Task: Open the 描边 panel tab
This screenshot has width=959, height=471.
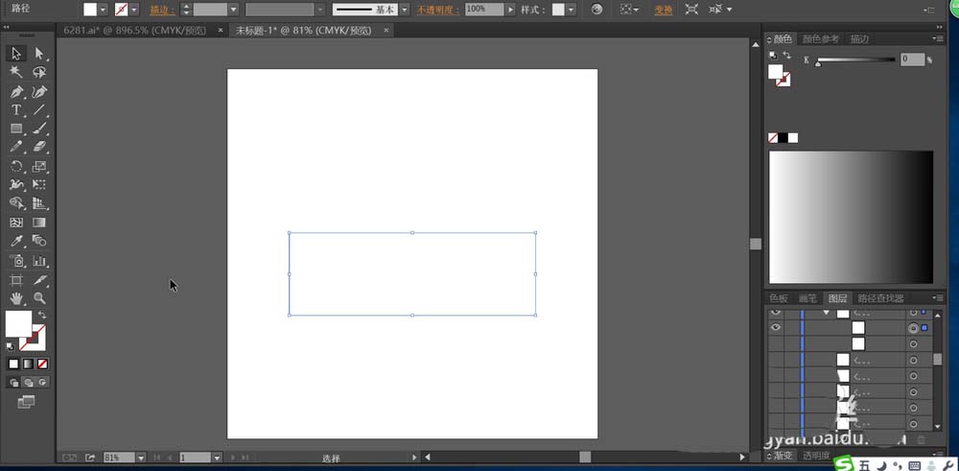Action: pos(859,38)
